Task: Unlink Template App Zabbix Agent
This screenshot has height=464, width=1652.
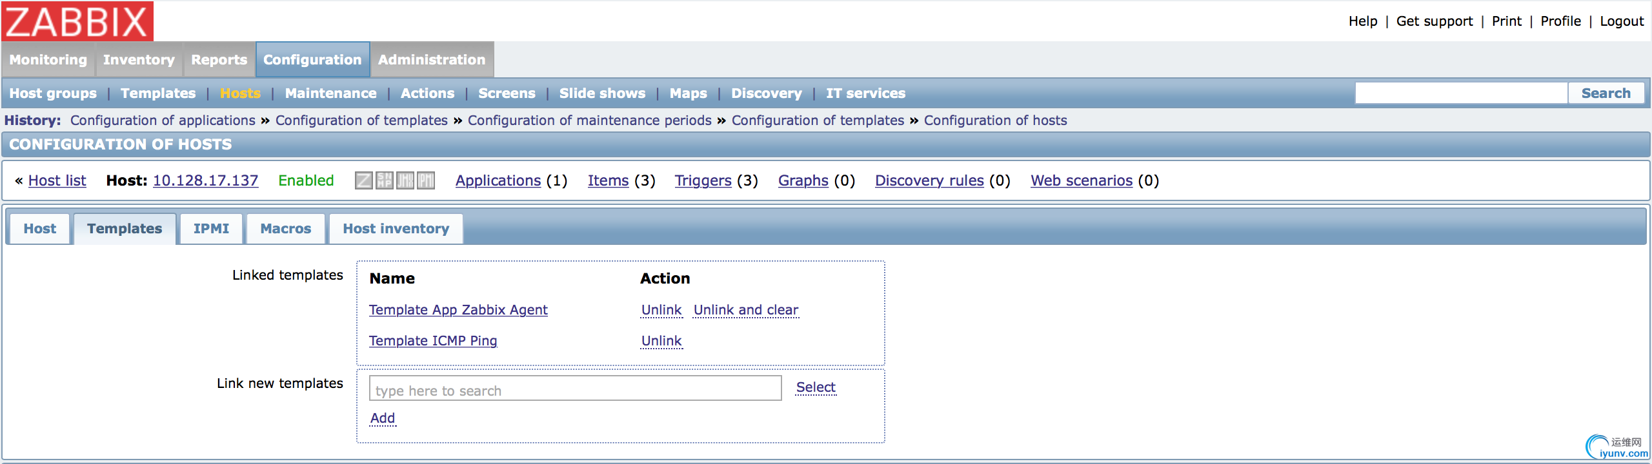Action: (x=661, y=310)
